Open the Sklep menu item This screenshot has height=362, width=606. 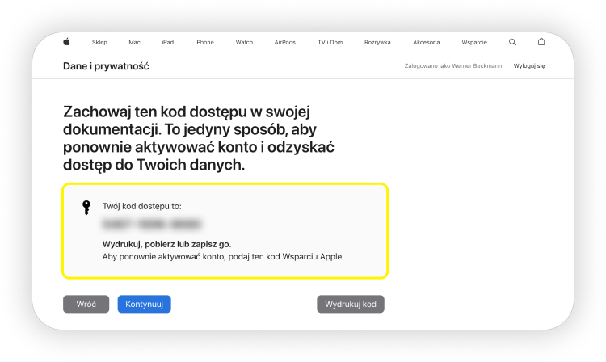click(99, 42)
